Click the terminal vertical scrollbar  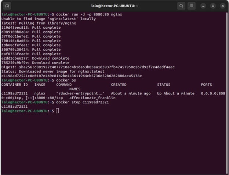pos(227,94)
